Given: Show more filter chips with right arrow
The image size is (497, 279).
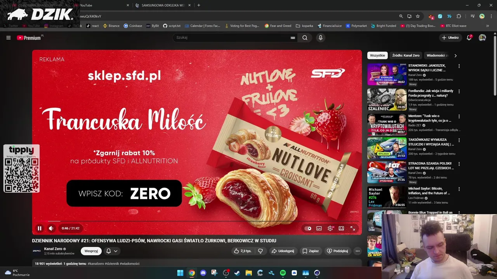Looking at the screenshot, I should (455, 55).
